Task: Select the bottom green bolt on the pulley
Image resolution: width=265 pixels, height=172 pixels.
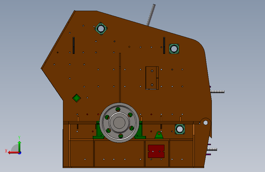Action: click(x=121, y=136)
